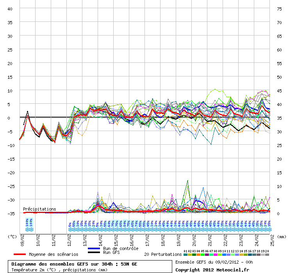The width and height of the screenshot is (289, 273).
Task: Click the black Run GFS legend line
Action: [x=94, y=252]
